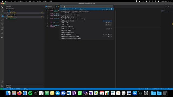
Task: Select Remote-SSH: Connect to Host
Action: pos(86,13)
